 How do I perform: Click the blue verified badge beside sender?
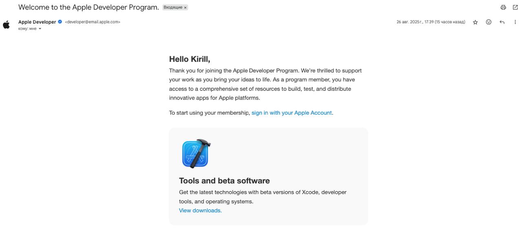[x=60, y=22]
